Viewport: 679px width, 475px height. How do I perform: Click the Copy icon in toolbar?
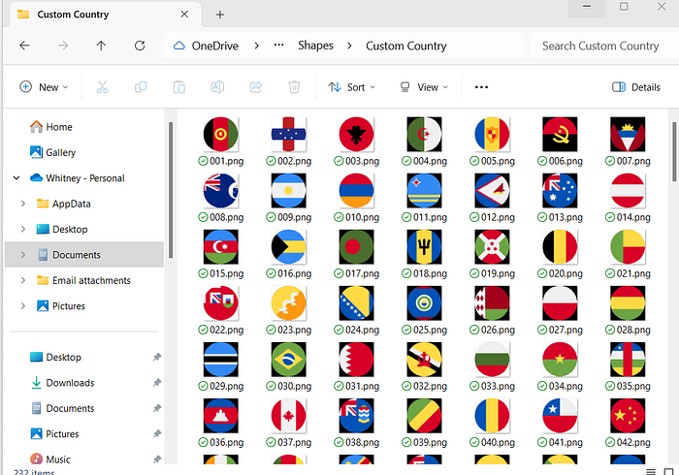coord(141,87)
